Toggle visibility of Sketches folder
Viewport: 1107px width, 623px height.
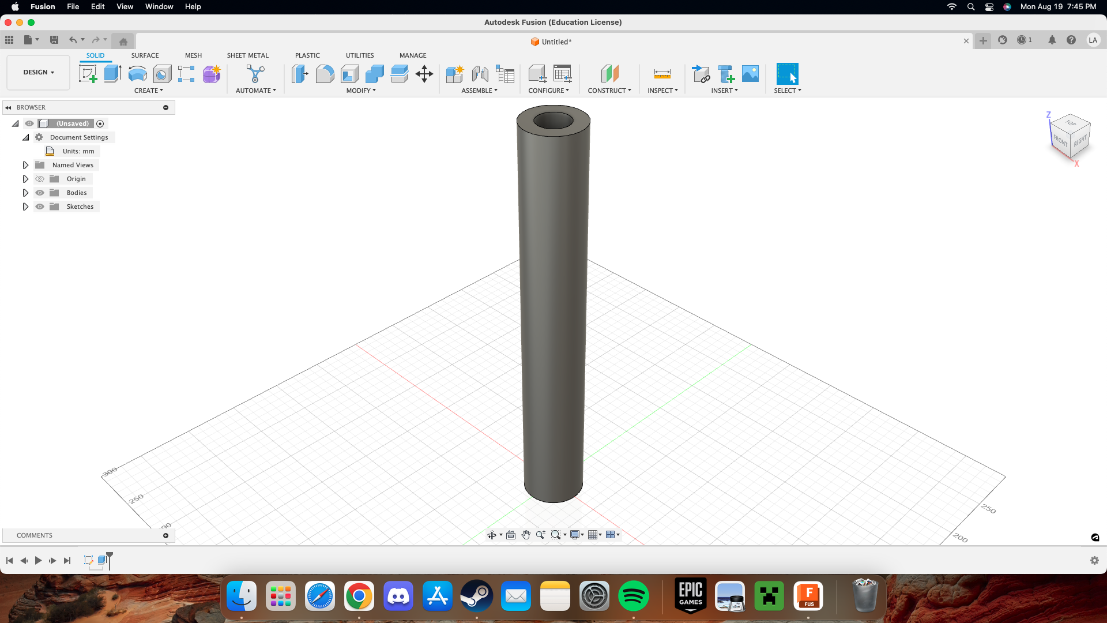(x=40, y=206)
